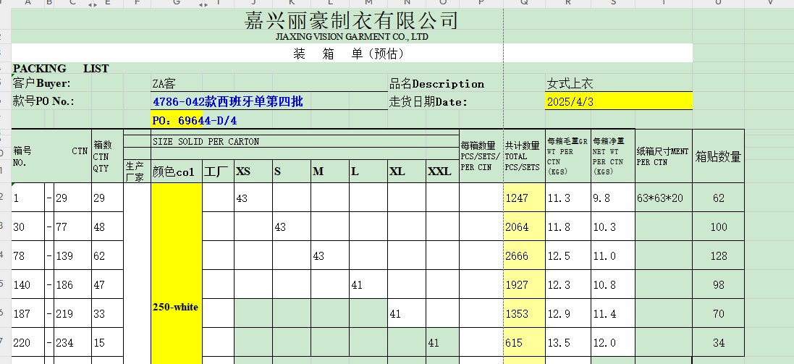Select the carton size cell 63*63*20
Image resolution: width=794 pixels, height=364 pixels.
click(663, 198)
